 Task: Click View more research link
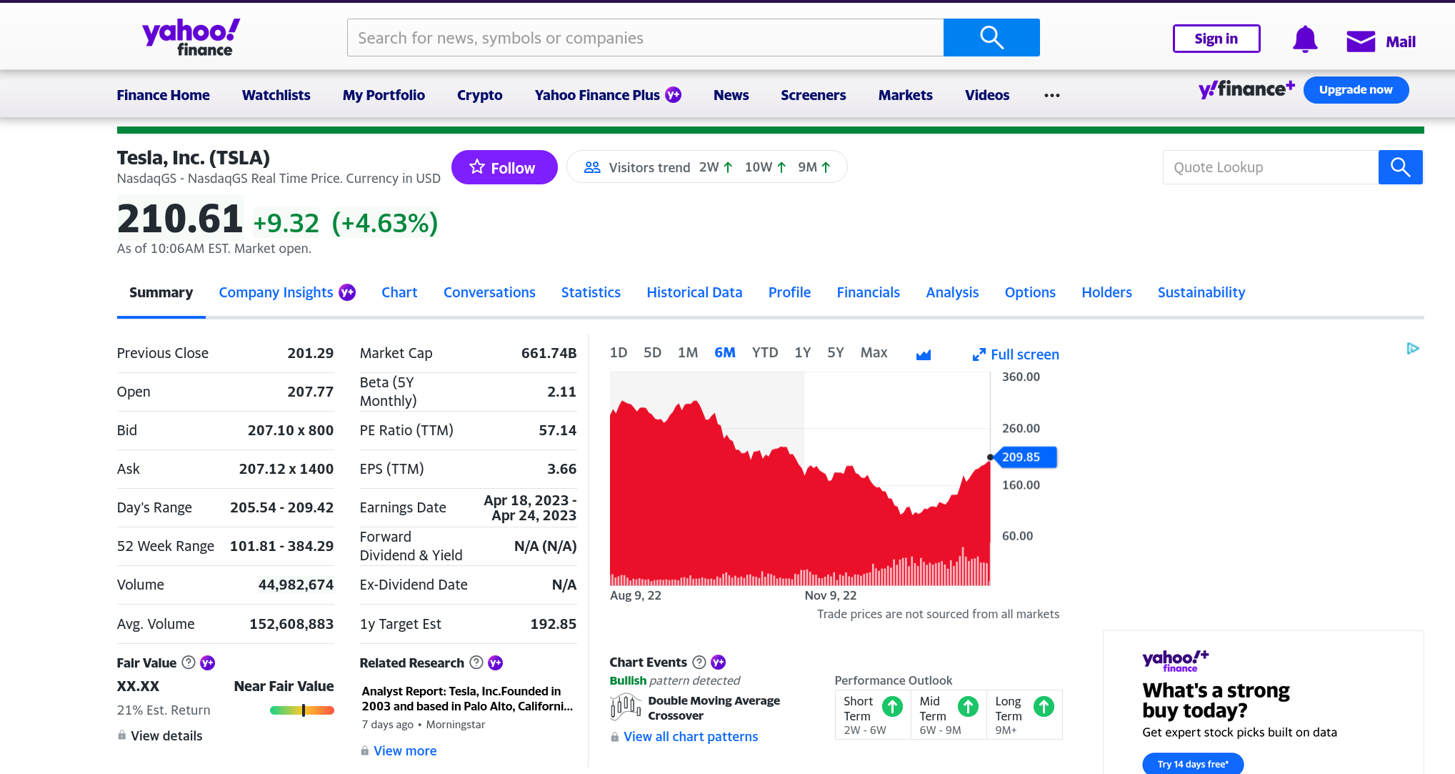[x=405, y=750]
